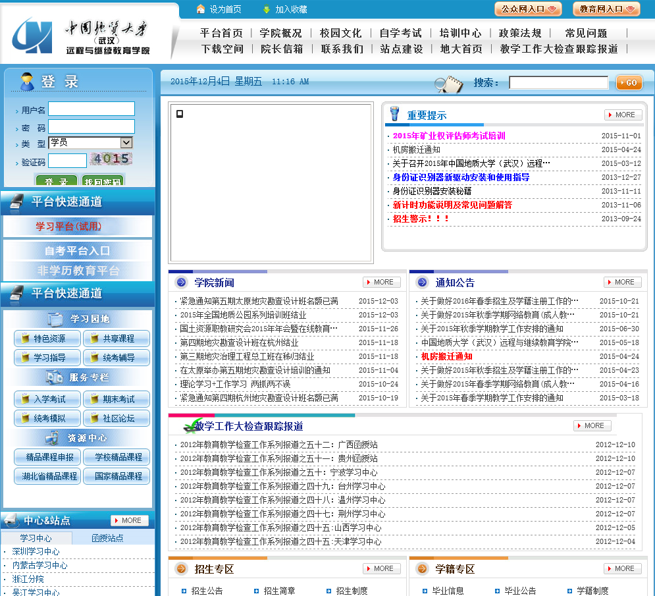Focus the 密码 input field

(92, 126)
